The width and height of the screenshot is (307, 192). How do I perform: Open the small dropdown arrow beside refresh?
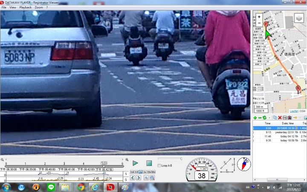point(269,118)
